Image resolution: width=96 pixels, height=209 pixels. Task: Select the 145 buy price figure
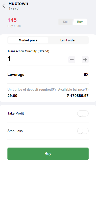12,20
